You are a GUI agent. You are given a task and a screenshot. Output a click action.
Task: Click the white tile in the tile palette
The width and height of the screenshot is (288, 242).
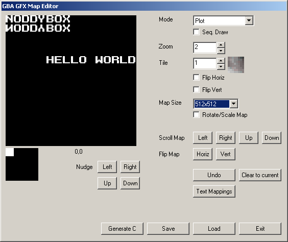pyautogui.click(x=10, y=152)
